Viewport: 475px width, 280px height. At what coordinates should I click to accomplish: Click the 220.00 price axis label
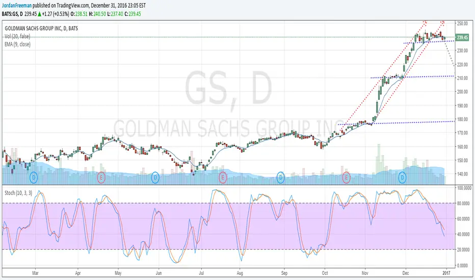tap(462, 65)
